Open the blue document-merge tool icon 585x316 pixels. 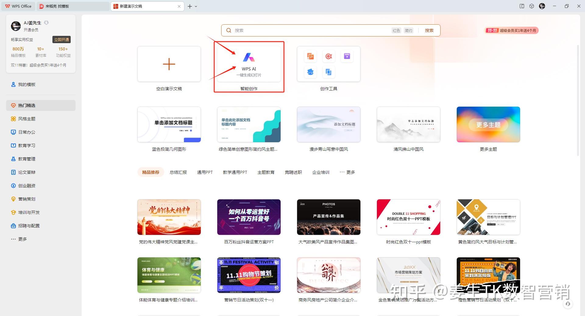click(328, 72)
